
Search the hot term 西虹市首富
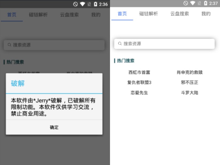tap(139, 73)
